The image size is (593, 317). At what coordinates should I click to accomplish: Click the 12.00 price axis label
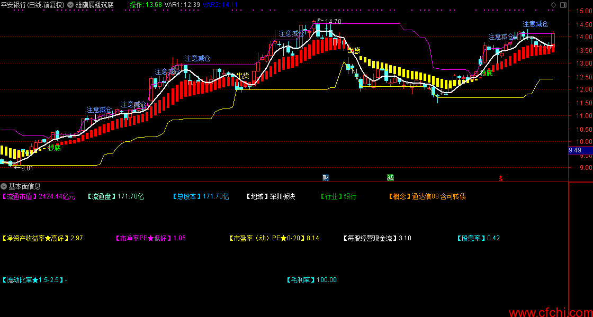pos(584,89)
